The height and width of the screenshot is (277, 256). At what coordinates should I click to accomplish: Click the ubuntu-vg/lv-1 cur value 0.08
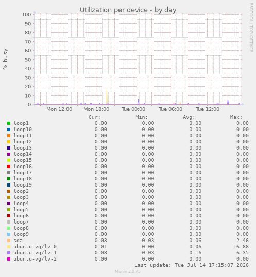(101, 253)
